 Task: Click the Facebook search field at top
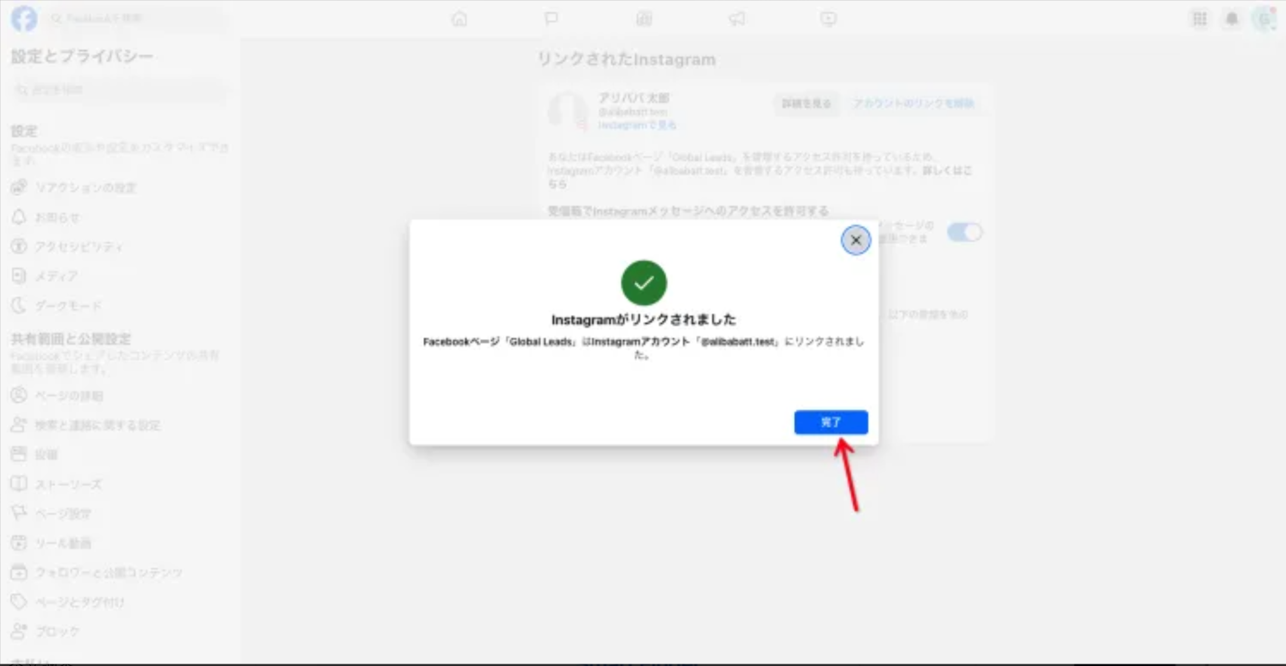137,18
